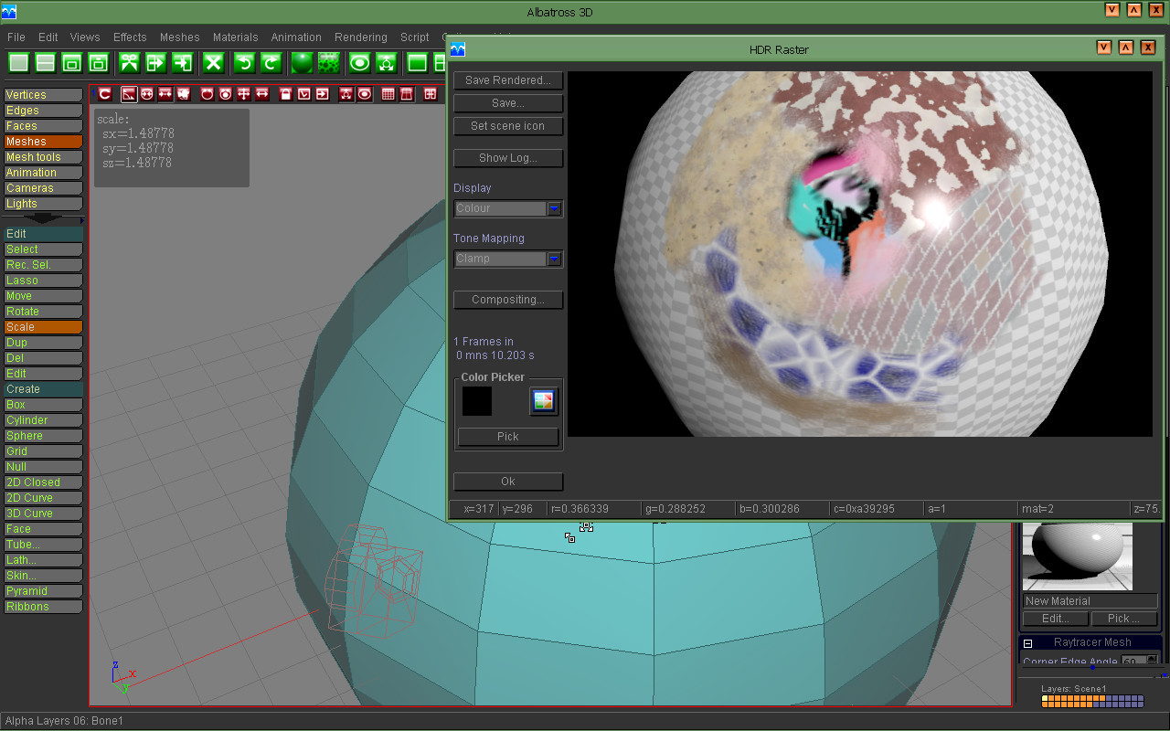Image resolution: width=1170 pixels, height=731 pixels.
Task: Open the Script menu
Action: pos(415,37)
